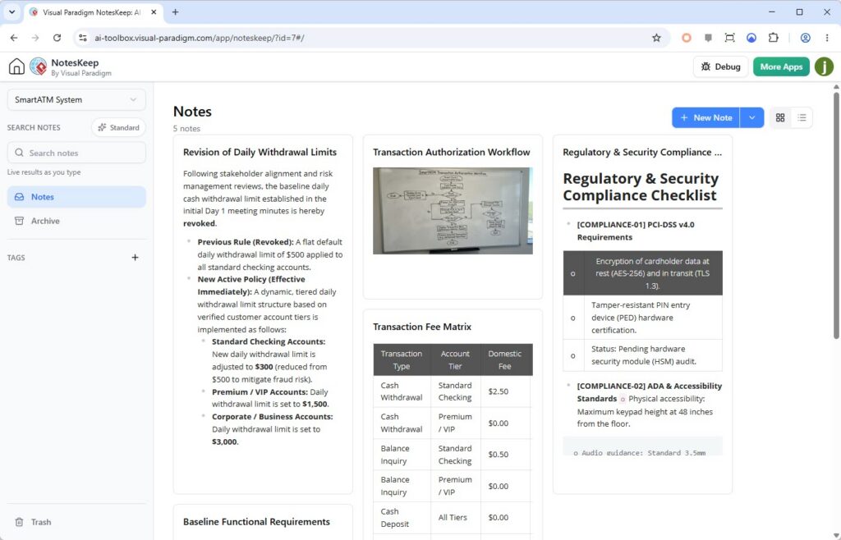Screen dimensions: 841x540
Task: Create a New Note
Action: click(x=705, y=117)
